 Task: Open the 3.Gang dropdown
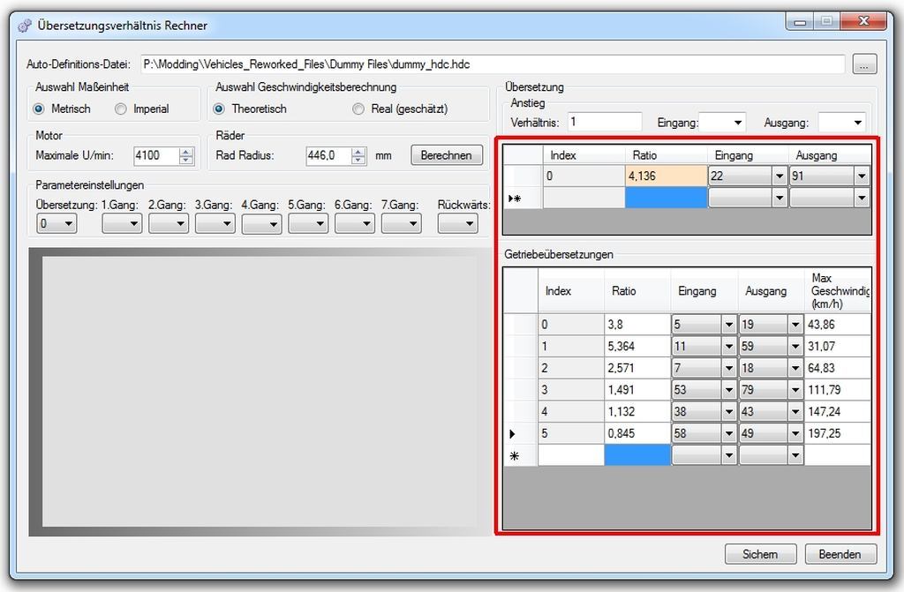(215, 224)
